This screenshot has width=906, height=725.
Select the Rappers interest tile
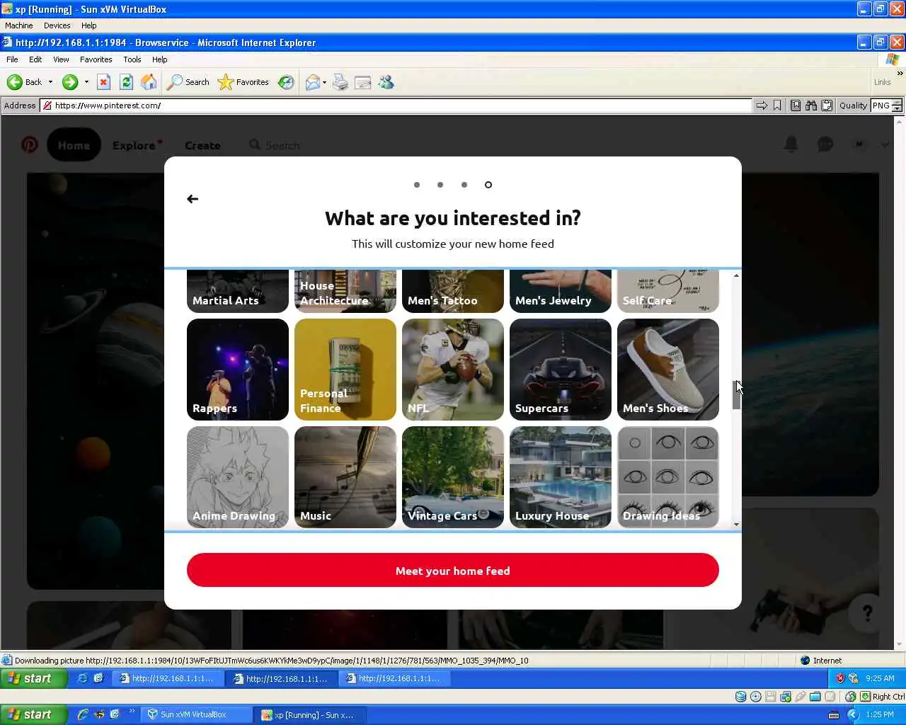coord(238,370)
